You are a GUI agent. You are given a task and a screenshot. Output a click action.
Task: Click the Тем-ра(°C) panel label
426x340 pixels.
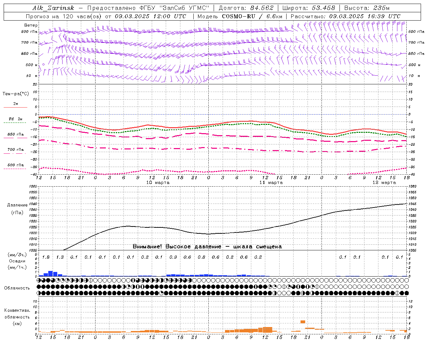(16, 94)
